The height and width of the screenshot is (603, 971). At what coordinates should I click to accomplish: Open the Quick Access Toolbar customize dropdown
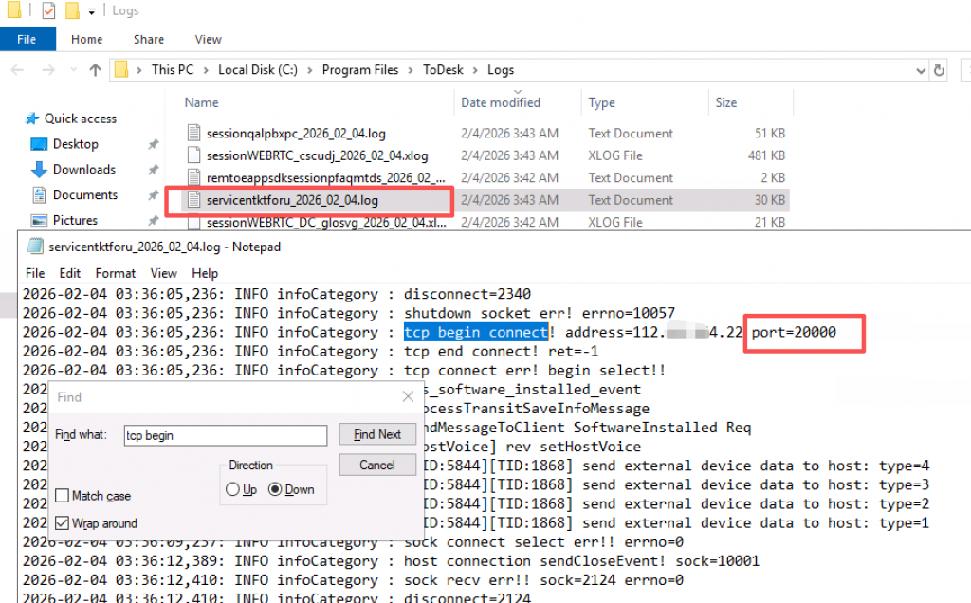pos(91,11)
